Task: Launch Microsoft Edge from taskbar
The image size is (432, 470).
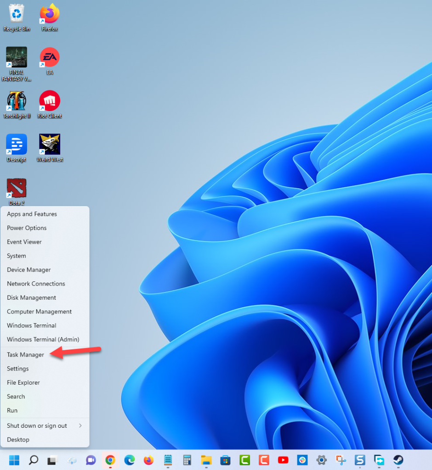Action: tap(130, 460)
